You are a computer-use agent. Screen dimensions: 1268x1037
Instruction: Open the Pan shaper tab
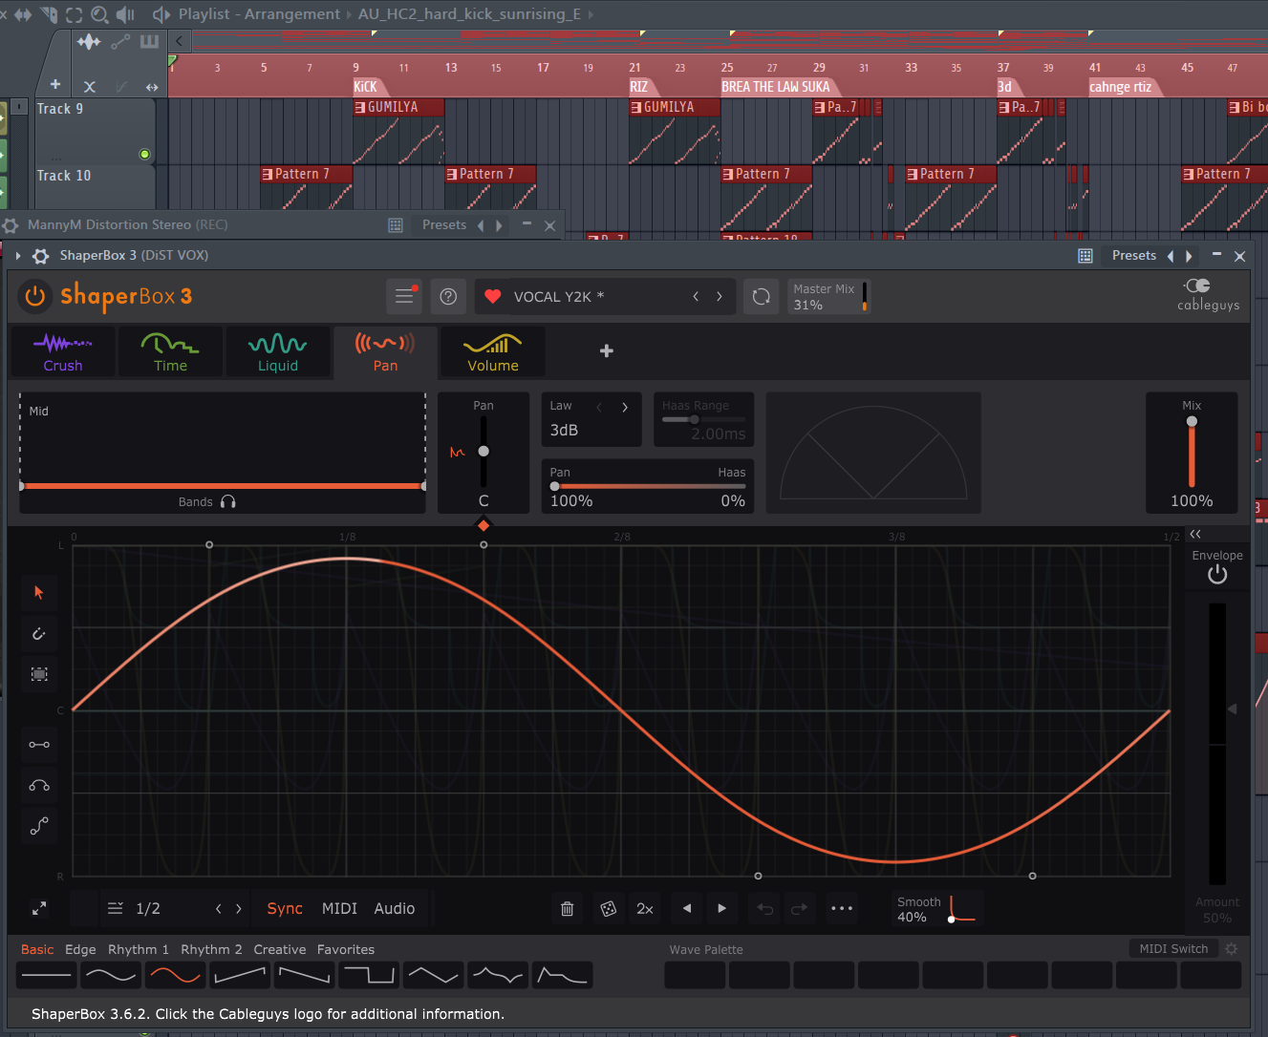[x=385, y=351]
